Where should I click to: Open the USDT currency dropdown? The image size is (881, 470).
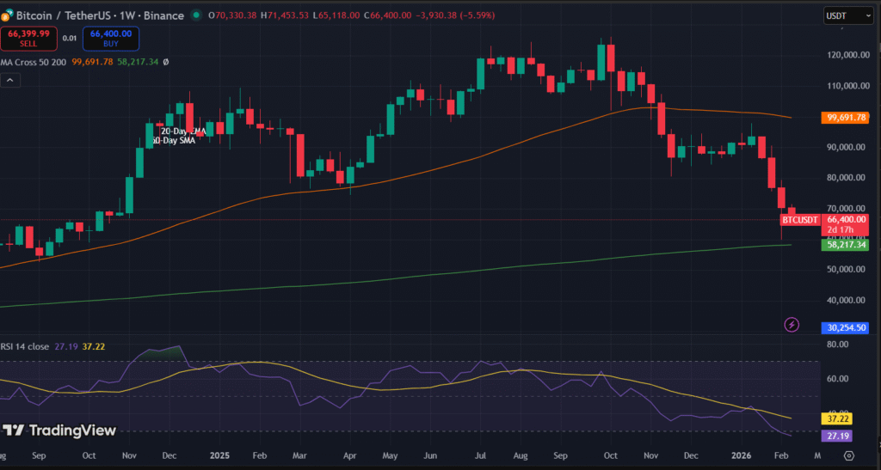pyautogui.click(x=848, y=15)
